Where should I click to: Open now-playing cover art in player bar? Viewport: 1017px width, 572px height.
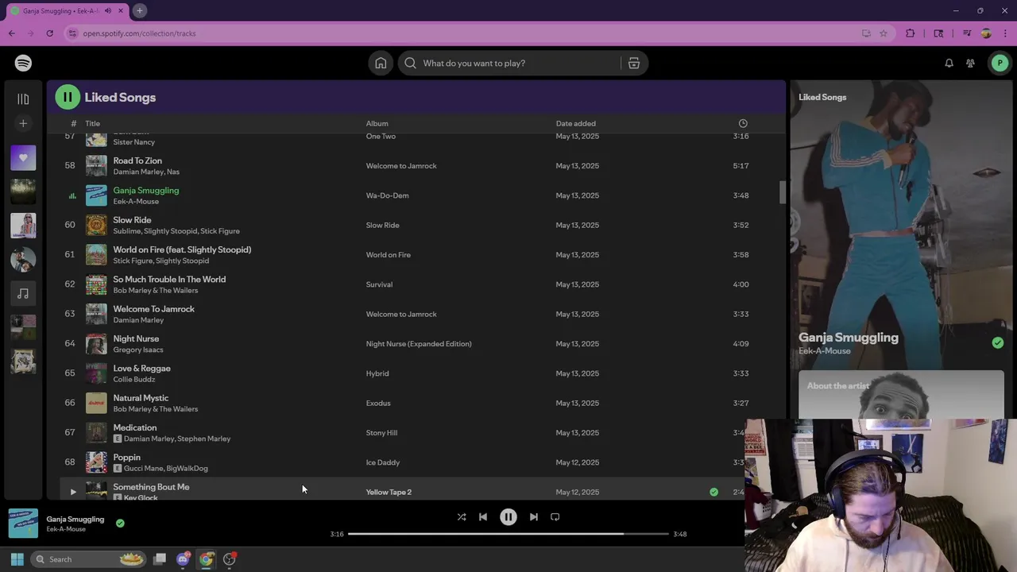tap(23, 523)
